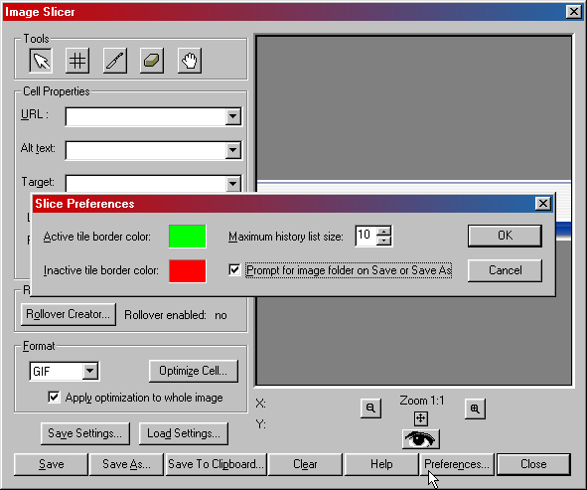Toggle Apply optimization to whole image
This screenshot has height=490, width=587.
pyautogui.click(x=54, y=397)
